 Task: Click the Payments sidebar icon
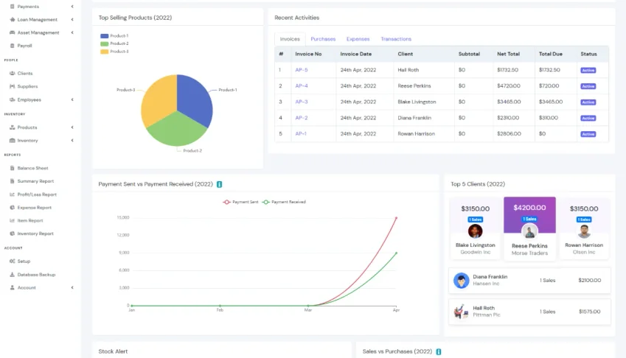[13, 7]
